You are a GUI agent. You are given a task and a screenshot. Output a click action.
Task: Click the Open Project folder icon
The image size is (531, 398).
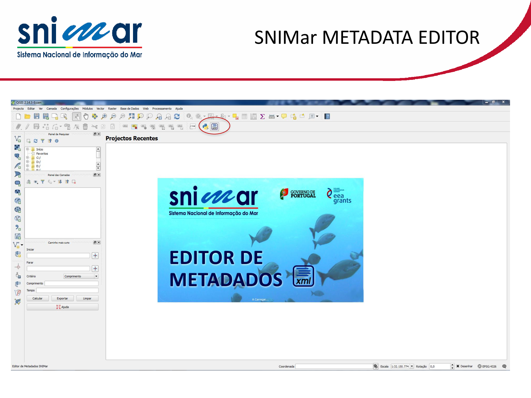[27, 116]
